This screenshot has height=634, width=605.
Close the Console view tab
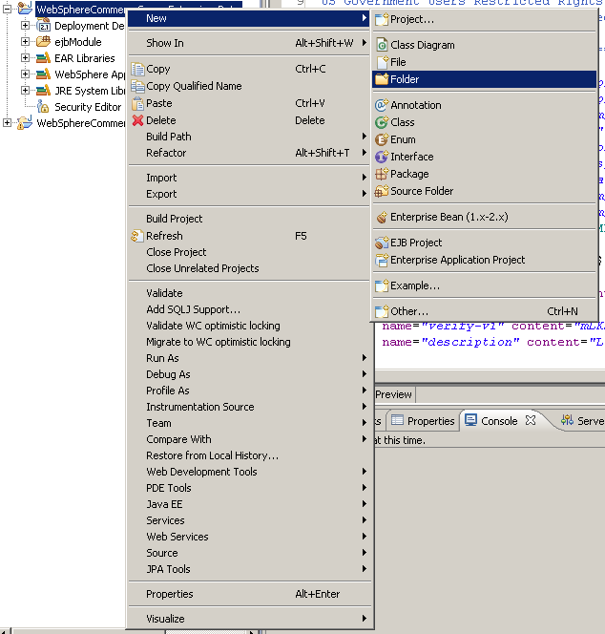(x=532, y=420)
